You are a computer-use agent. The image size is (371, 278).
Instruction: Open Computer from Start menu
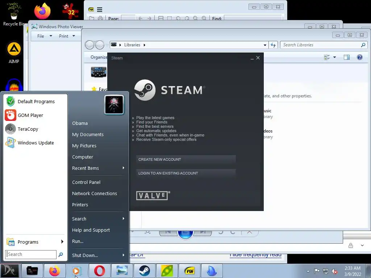point(82,157)
